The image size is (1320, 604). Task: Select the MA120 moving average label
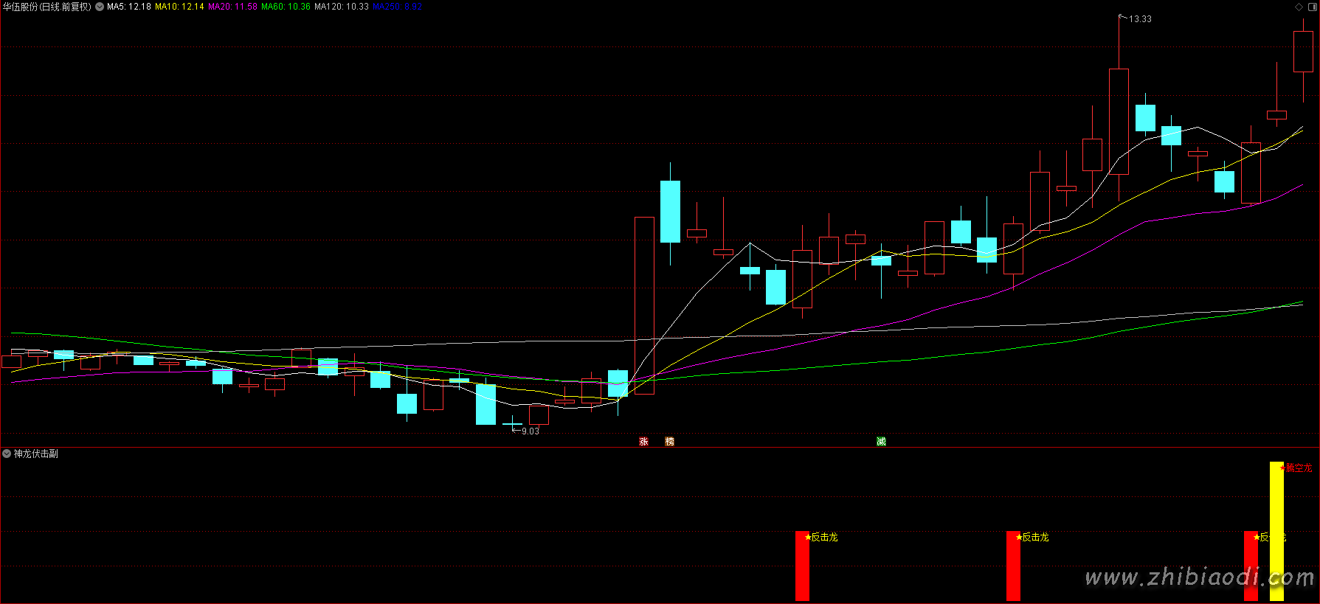pos(341,7)
